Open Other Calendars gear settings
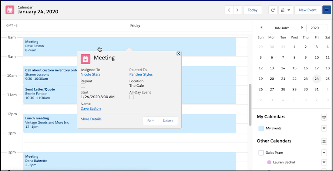This screenshot has height=171, width=333. click(x=324, y=141)
